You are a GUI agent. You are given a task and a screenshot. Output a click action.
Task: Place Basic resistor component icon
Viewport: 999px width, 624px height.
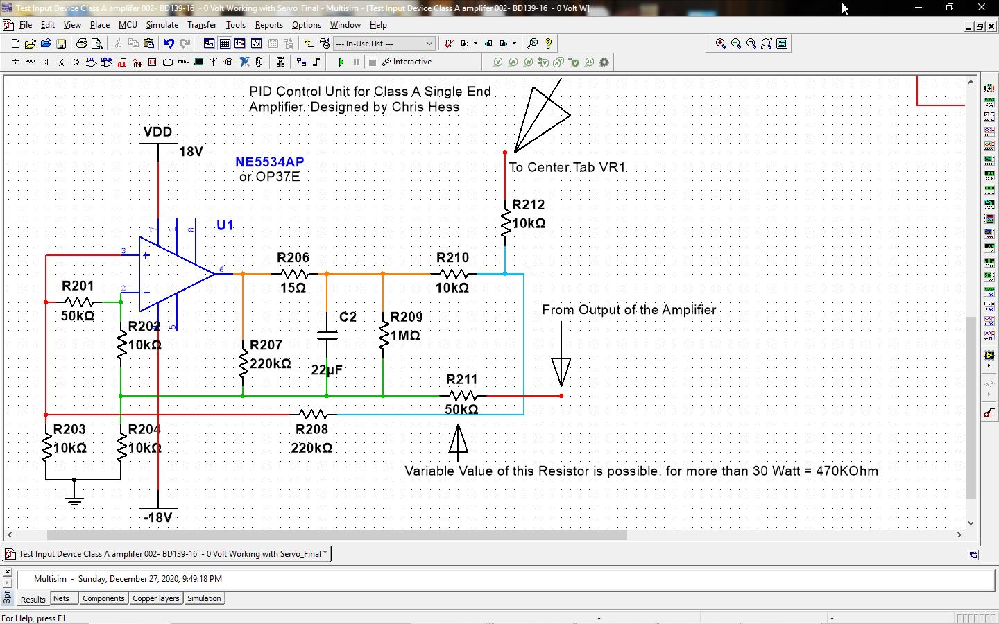pos(31,62)
